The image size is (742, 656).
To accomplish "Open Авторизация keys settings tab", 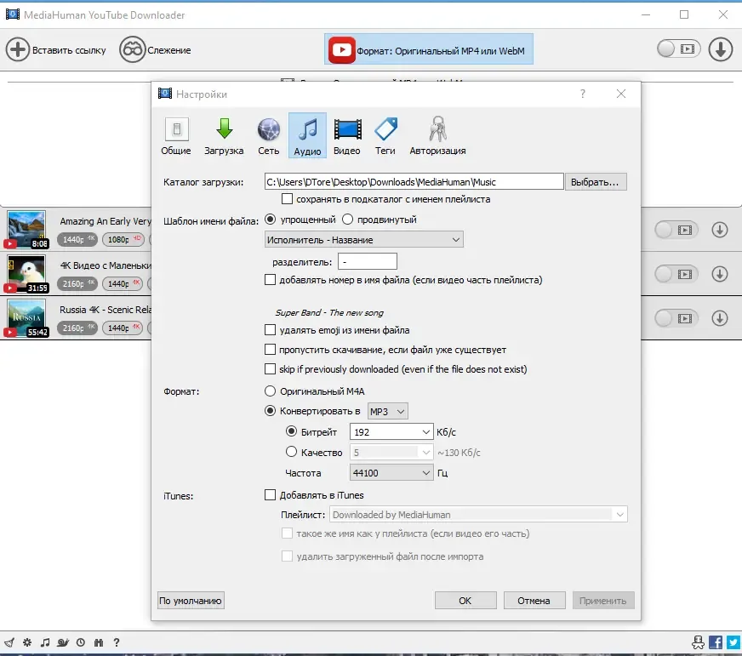I will pyautogui.click(x=437, y=136).
